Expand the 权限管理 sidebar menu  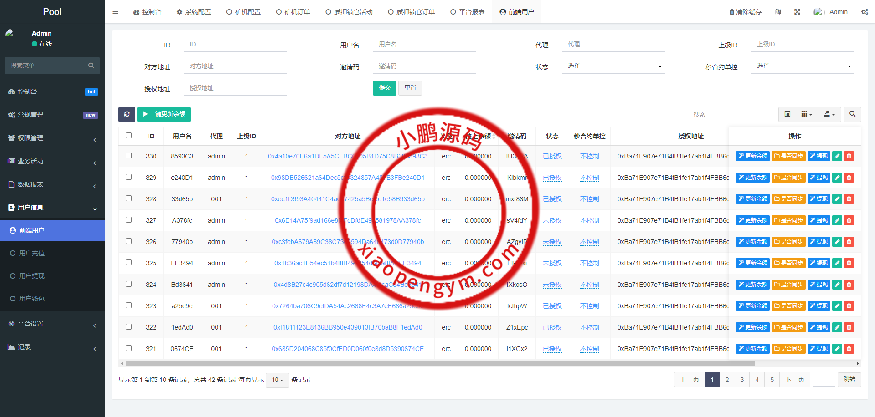tap(52, 138)
